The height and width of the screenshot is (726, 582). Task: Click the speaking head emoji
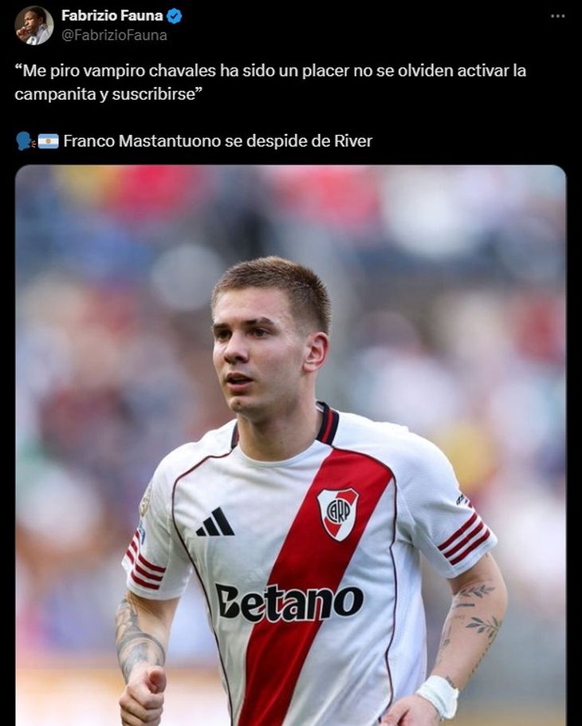(26, 140)
